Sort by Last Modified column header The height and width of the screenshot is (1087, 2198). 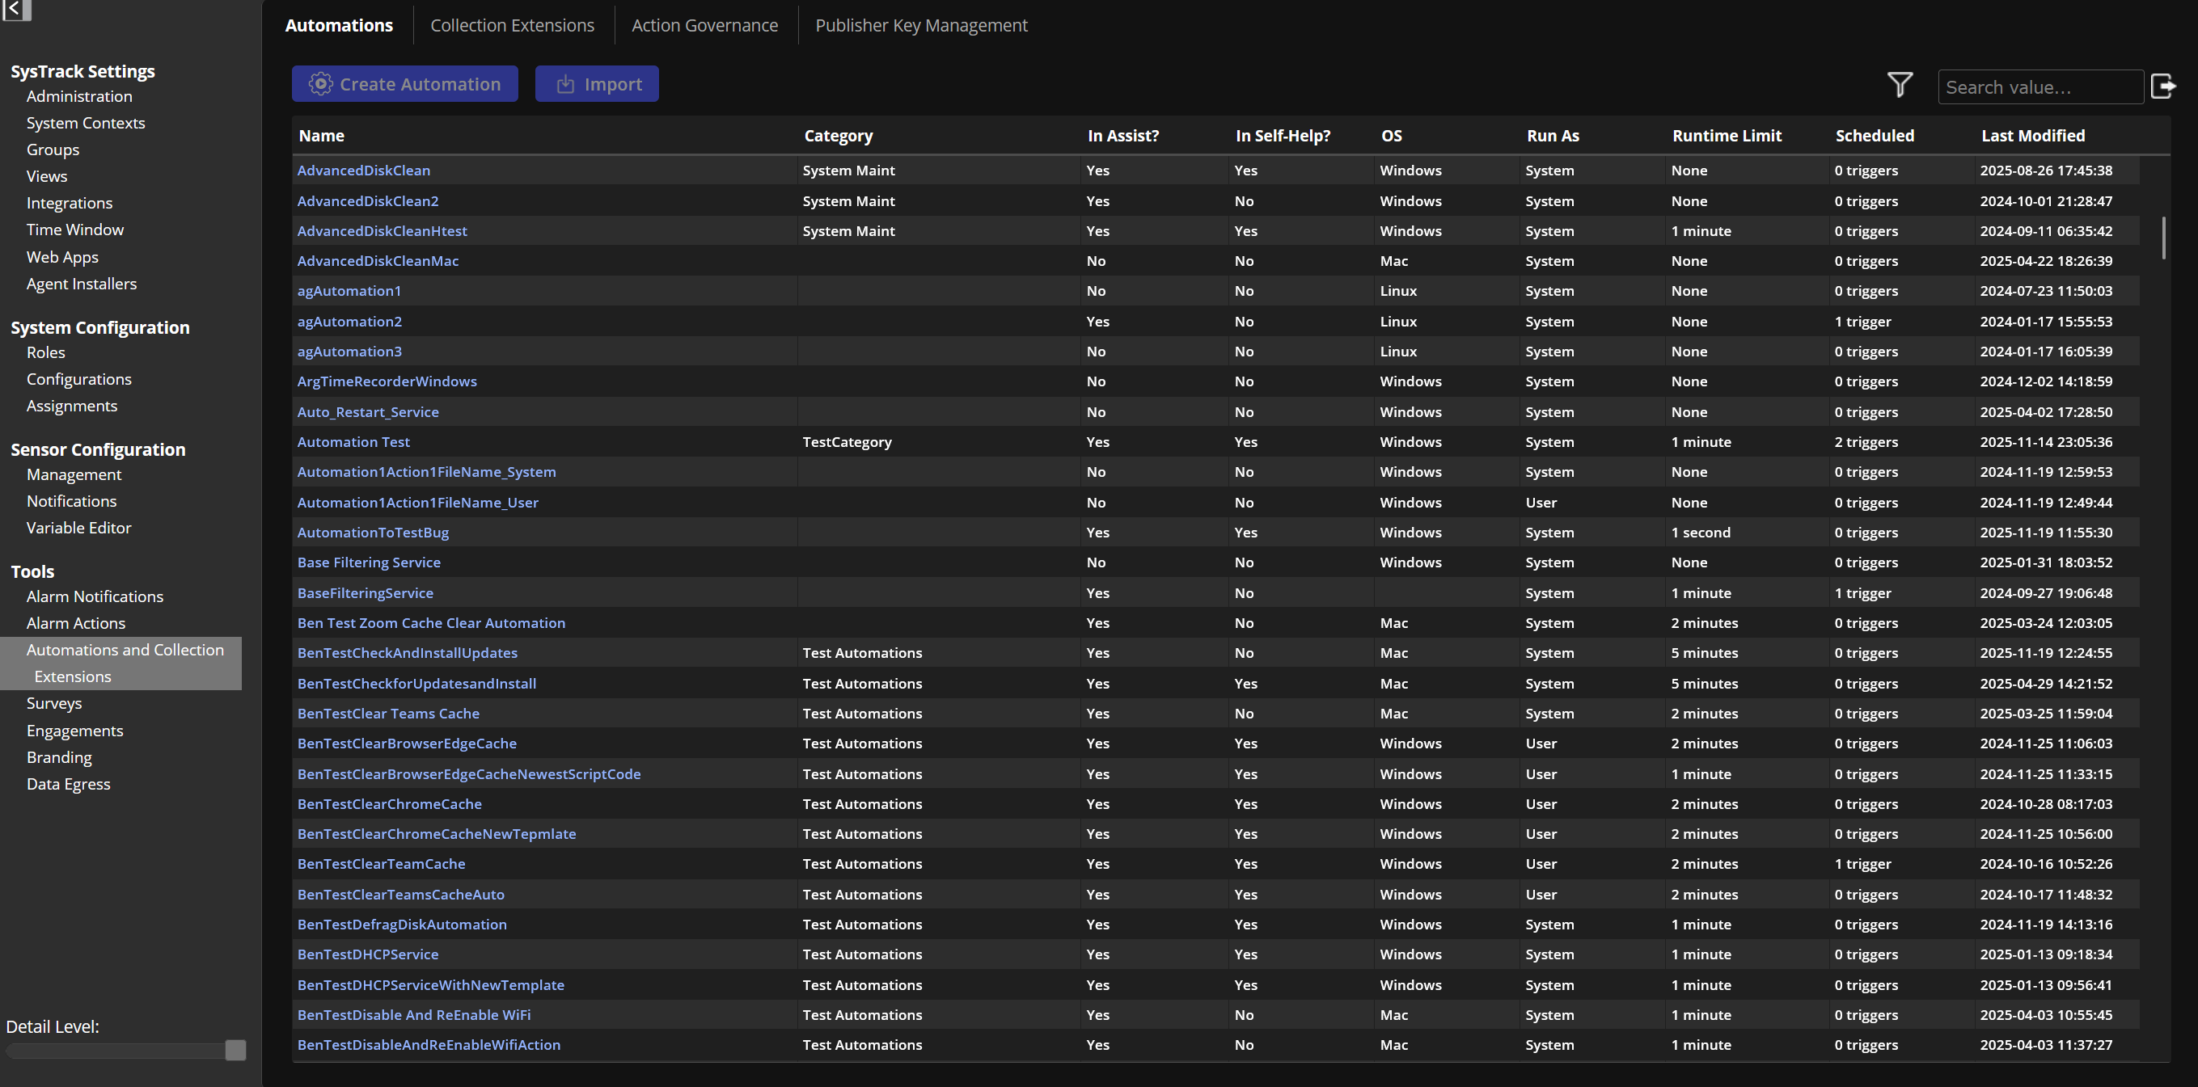tap(2032, 136)
